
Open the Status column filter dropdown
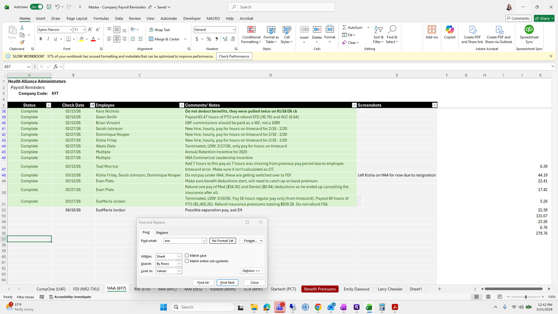[49, 105]
